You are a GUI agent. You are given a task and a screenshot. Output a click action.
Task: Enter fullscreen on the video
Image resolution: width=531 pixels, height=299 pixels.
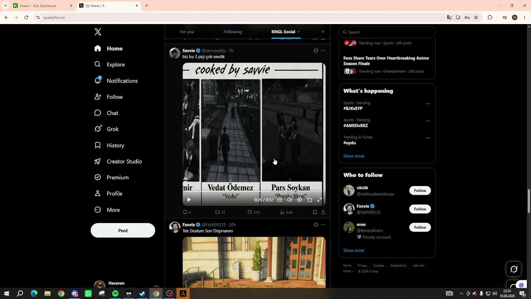click(319, 200)
